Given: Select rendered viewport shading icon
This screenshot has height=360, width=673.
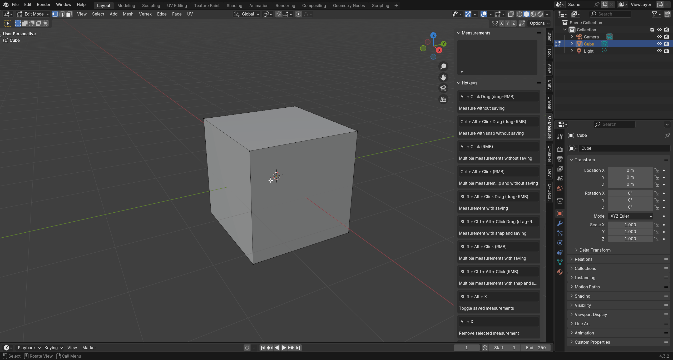Looking at the screenshot, I should point(540,14).
